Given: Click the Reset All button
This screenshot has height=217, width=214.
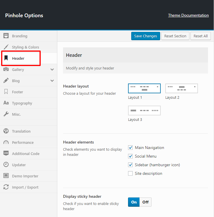Looking at the screenshot, I should (201, 36).
